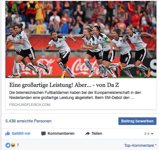Open the 5.438 erreichte Personen stats
This screenshot has height=150, width=159.
click(29, 121)
